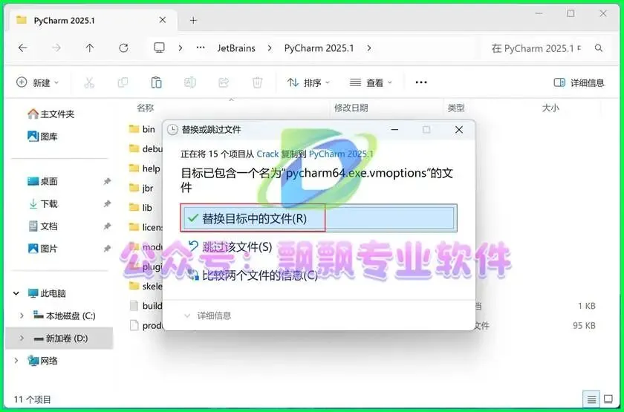Collapse the 此电脑 tree node

tap(16, 293)
